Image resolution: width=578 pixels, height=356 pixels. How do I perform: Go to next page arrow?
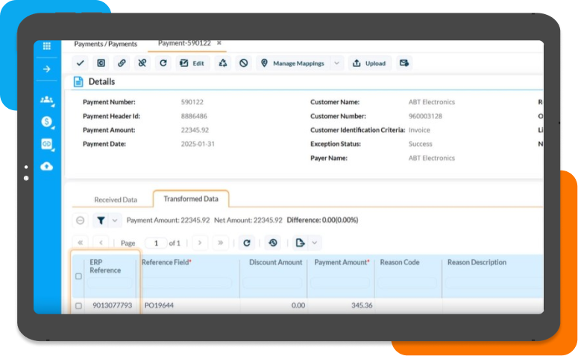click(x=200, y=243)
